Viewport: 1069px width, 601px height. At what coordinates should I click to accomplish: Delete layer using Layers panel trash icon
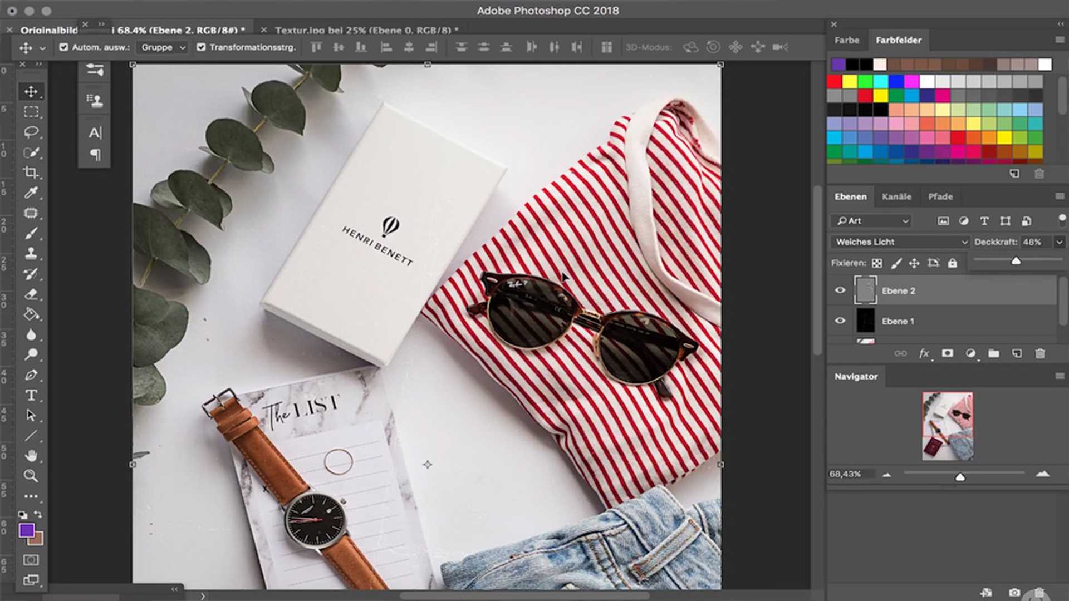[x=1039, y=353]
